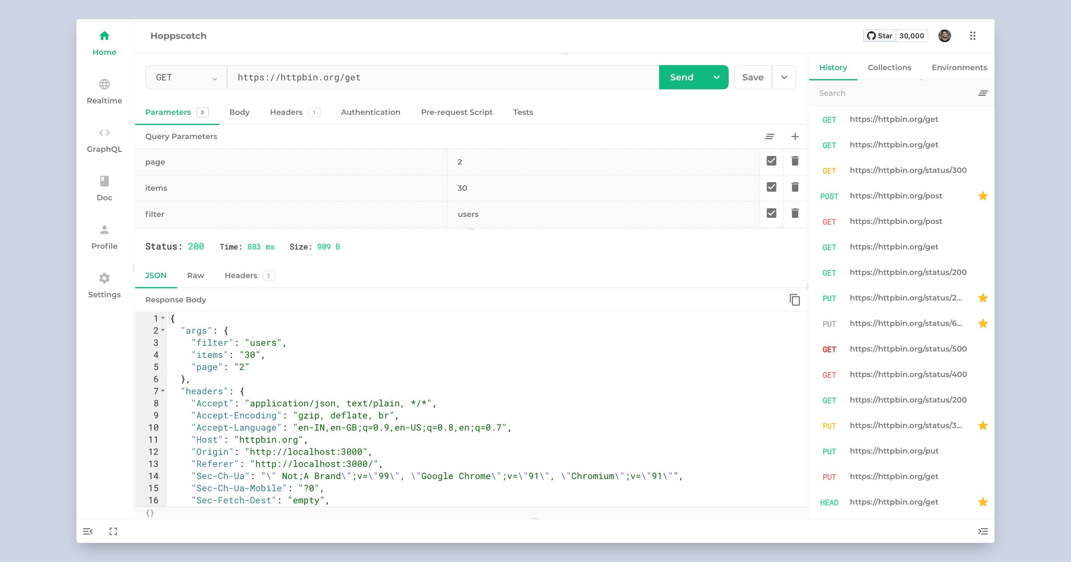The height and width of the screenshot is (562, 1071).
Task: Switch to the Collections tab
Action: tap(889, 67)
